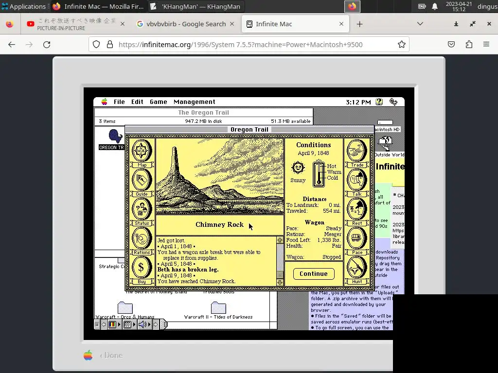
Task: Click the thermometer temperature gauge
Action: (319, 174)
